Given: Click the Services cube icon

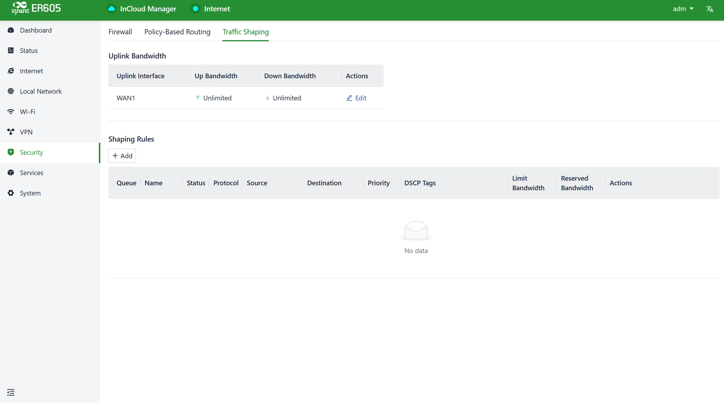Looking at the screenshot, I should point(11,173).
